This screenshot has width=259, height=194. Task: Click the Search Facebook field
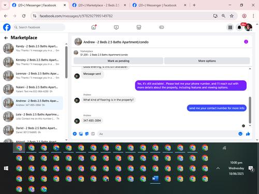tap(39, 27)
